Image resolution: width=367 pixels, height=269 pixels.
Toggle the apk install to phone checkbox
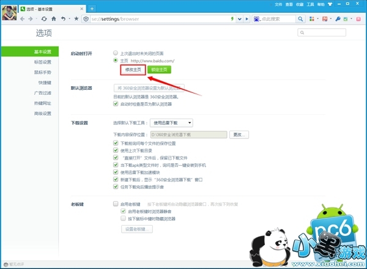click(x=116, y=164)
